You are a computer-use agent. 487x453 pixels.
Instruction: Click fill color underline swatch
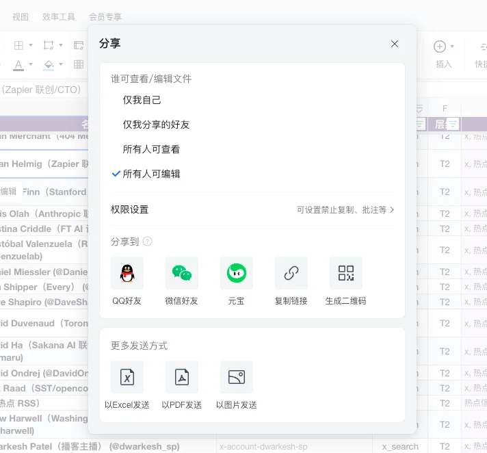pyautogui.click(x=49, y=70)
